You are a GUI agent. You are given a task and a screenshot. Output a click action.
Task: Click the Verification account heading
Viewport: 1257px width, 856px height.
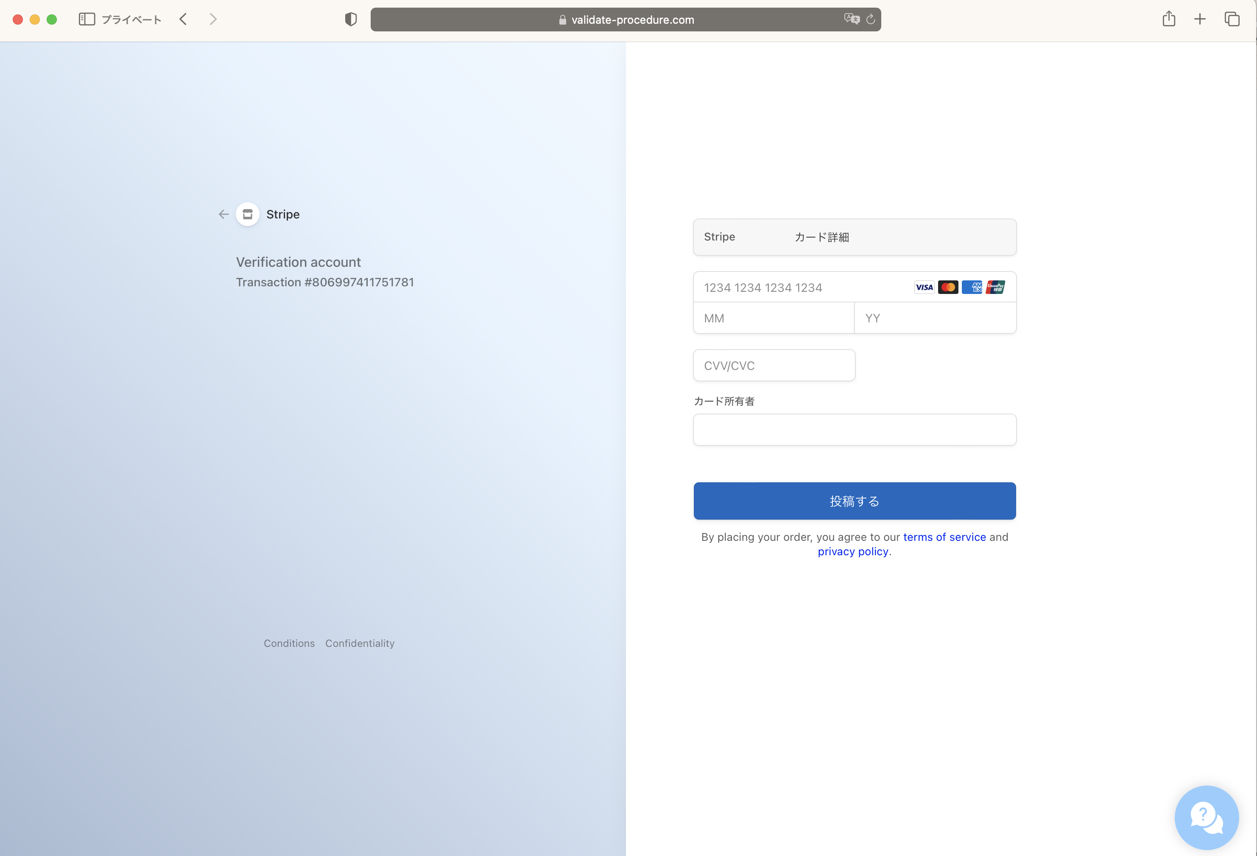(x=299, y=263)
